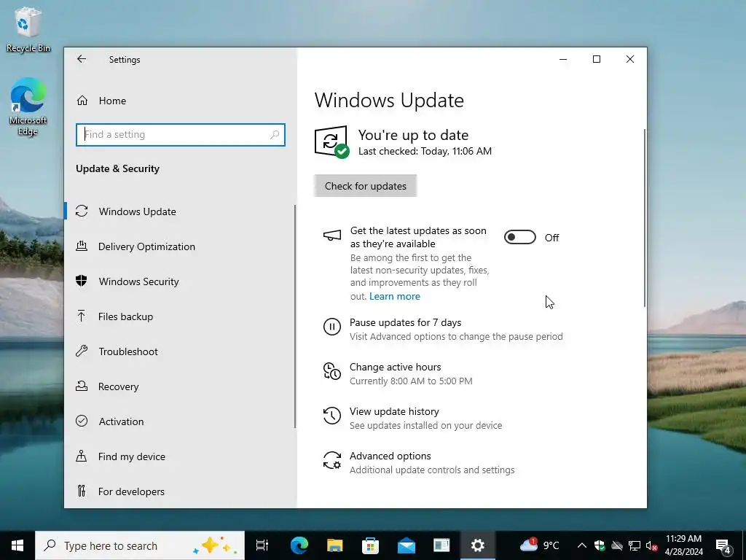The height and width of the screenshot is (560, 746).
Task: Open Task View from the taskbar
Action: pyautogui.click(x=262, y=545)
